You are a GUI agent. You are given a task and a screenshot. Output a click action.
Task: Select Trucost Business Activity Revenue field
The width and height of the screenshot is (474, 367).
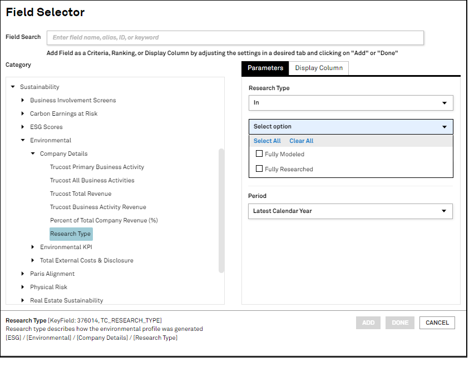tap(98, 207)
